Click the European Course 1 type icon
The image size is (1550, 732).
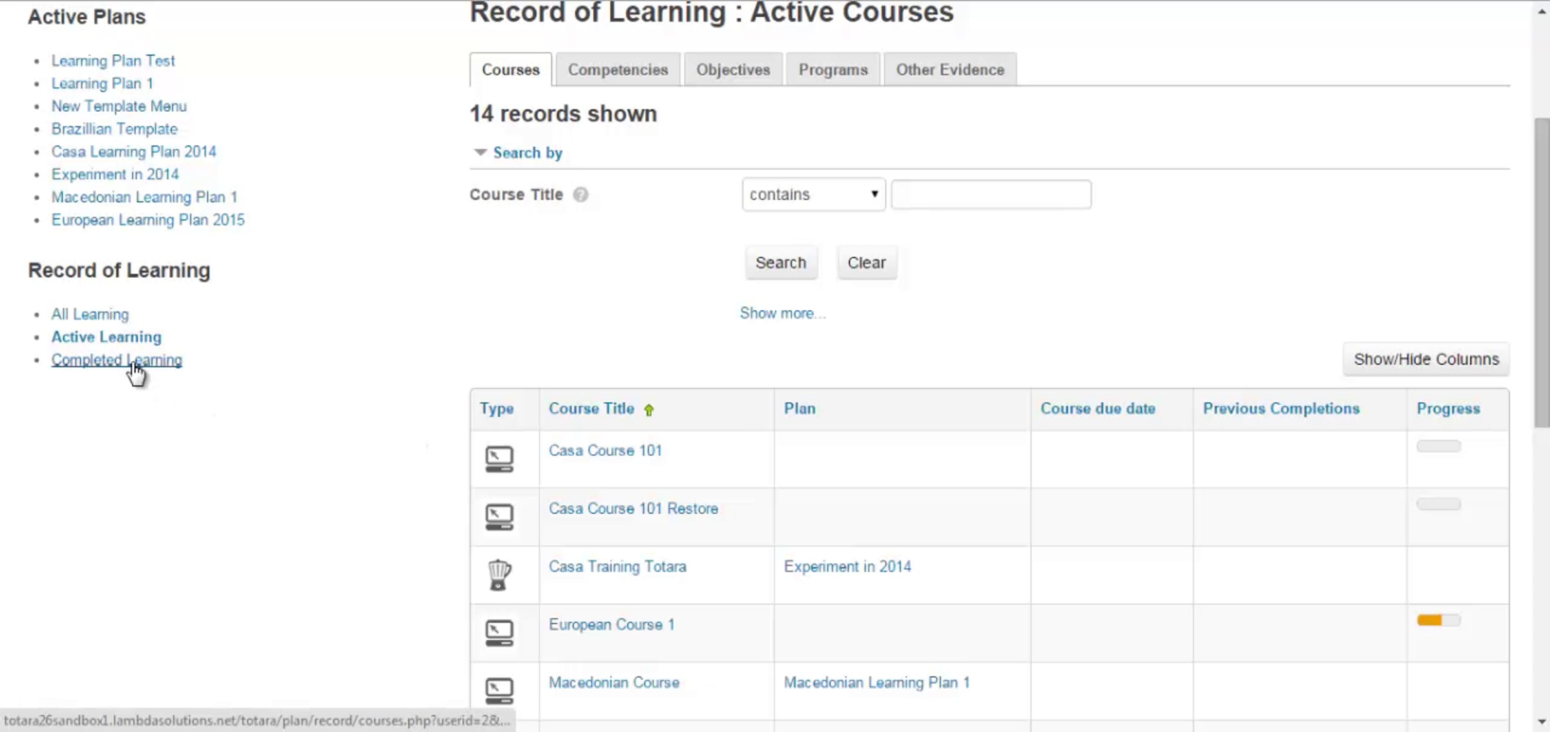coord(499,633)
